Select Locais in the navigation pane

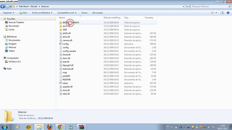pos(11,30)
